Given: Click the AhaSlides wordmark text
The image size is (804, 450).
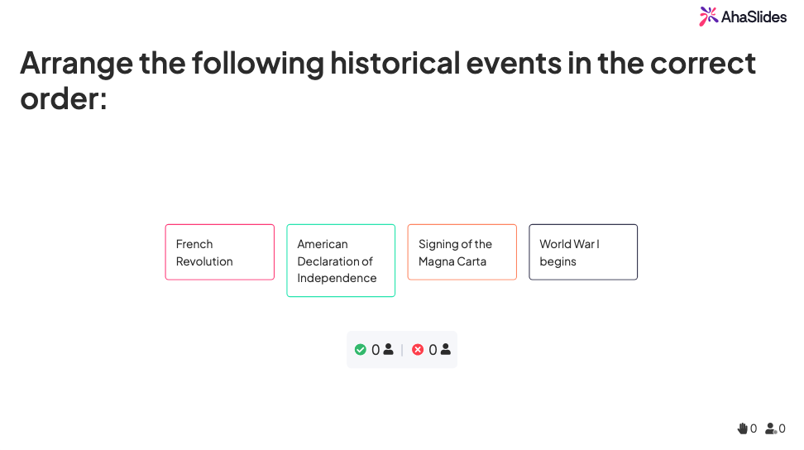Looking at the screenshot, I should click(x=754, y=17).
